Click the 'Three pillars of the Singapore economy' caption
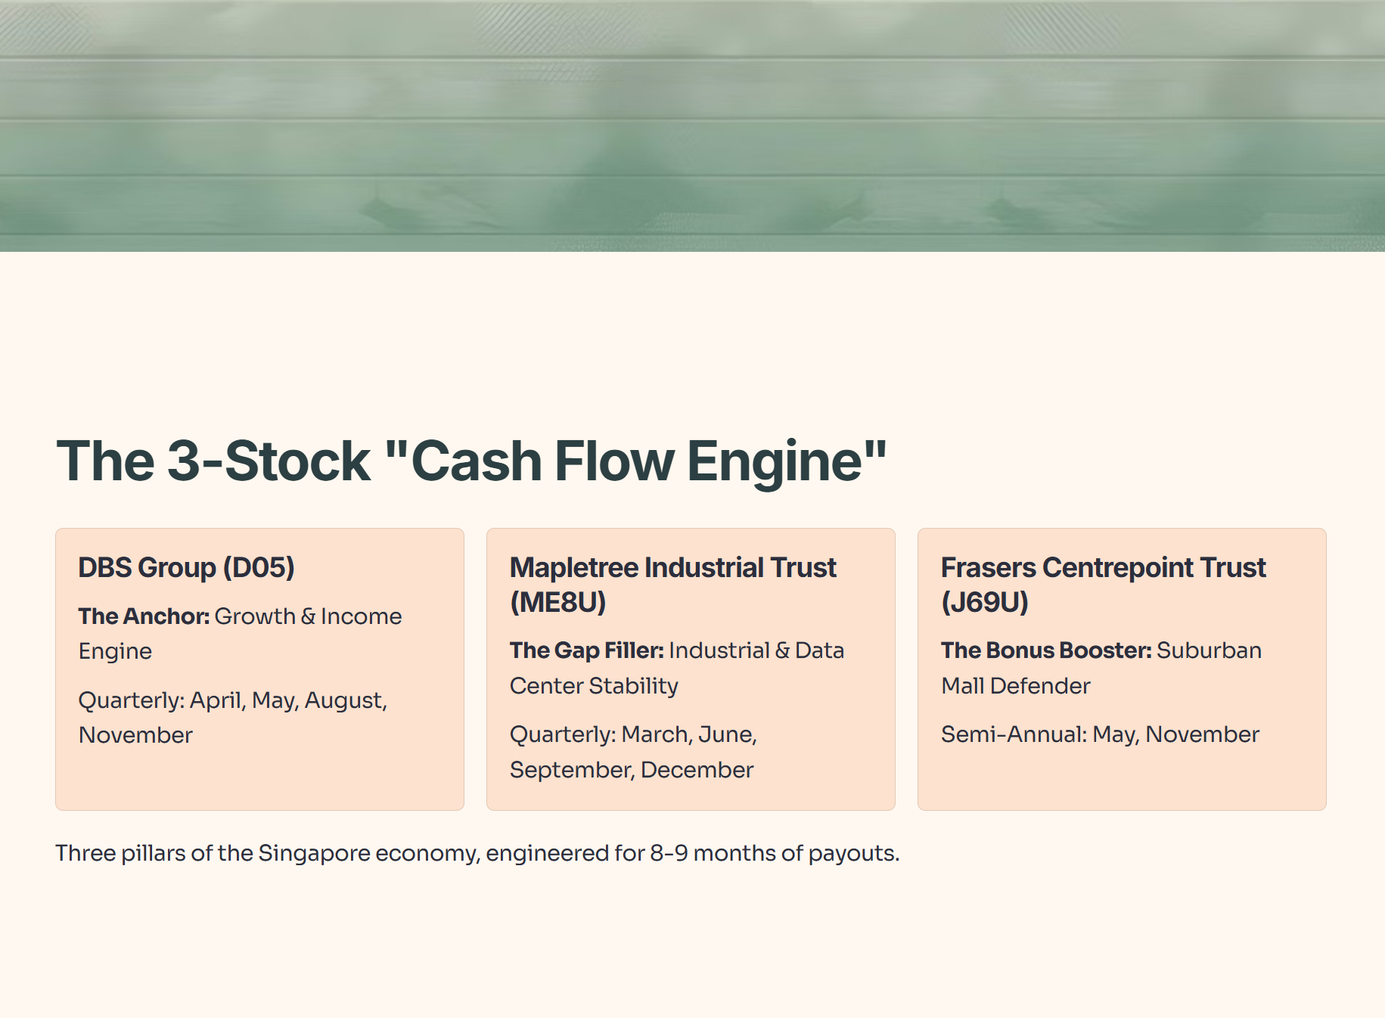1385x1018 pixels. (477, 853)
